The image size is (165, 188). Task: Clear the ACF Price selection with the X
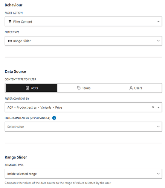[153, 107]
